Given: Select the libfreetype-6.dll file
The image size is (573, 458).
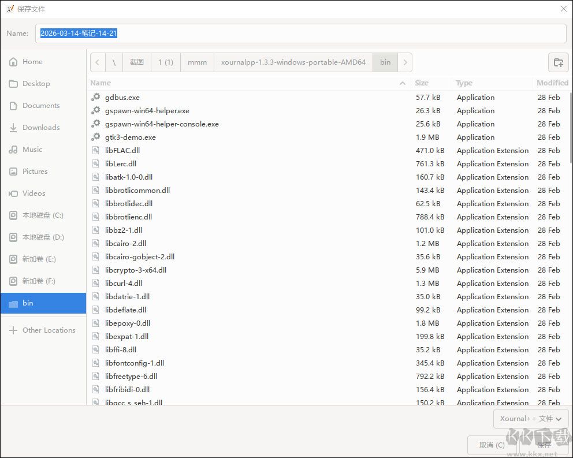Looking at the screenshot, I should (x=328, y=376).
